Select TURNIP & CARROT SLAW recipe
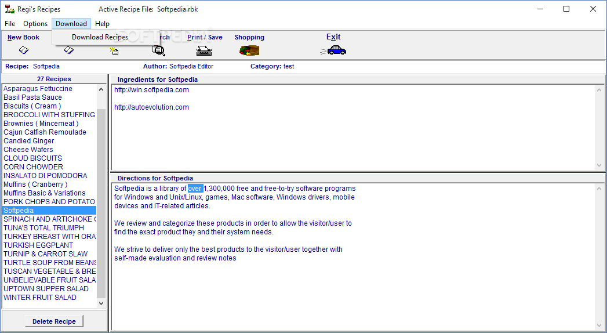This screenshot has height=333, width=607. click(49, 254)
